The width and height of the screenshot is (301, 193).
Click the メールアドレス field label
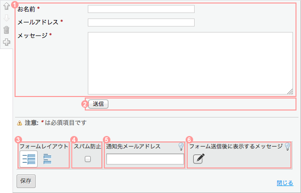point(38,22)
